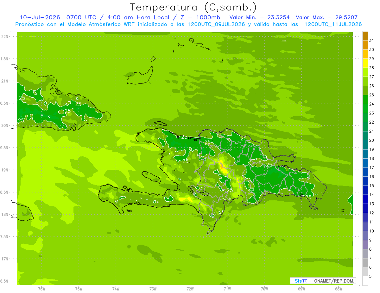Pick the blue legend swatch between 16 and 17

click(x=365, y=172)
